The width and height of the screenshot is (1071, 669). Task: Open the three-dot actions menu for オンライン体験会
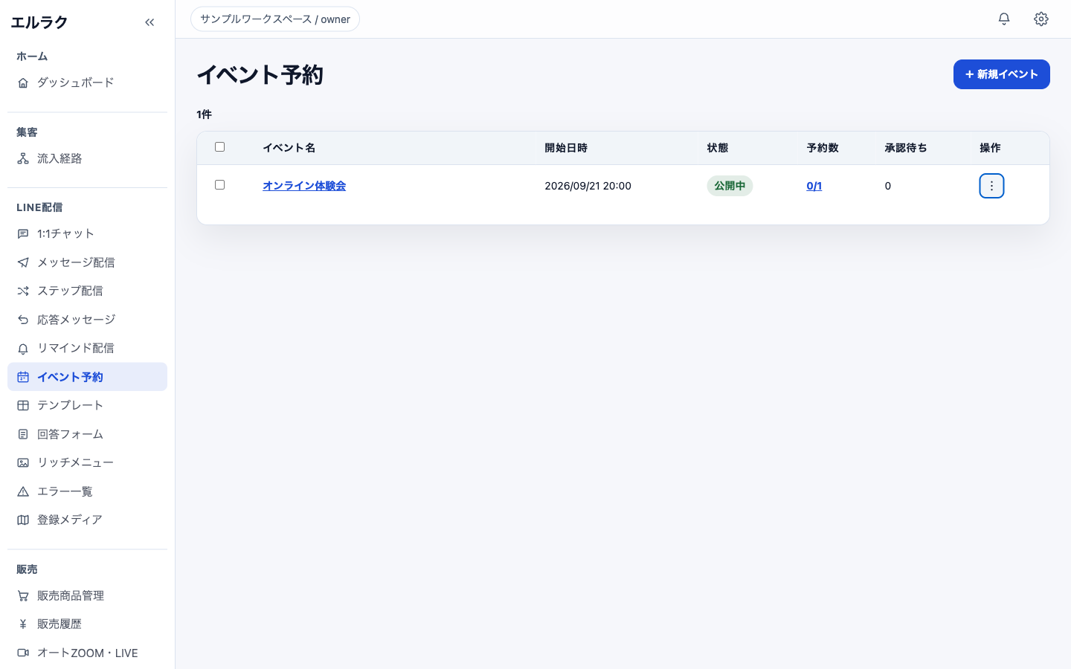click(x=991, y=186)
